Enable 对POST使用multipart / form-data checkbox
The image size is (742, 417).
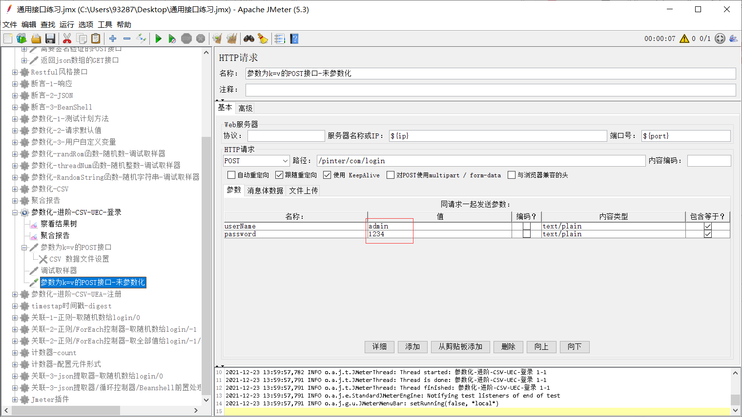[391, 175]
